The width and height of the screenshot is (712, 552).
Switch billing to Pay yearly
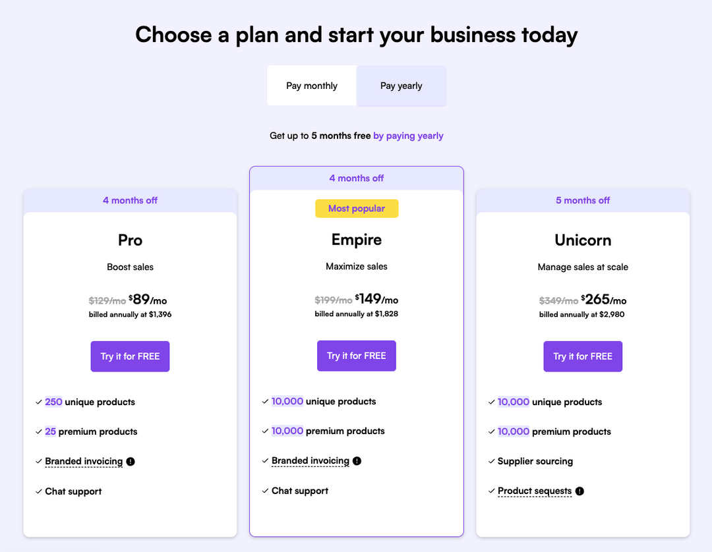tap(401, 86)
